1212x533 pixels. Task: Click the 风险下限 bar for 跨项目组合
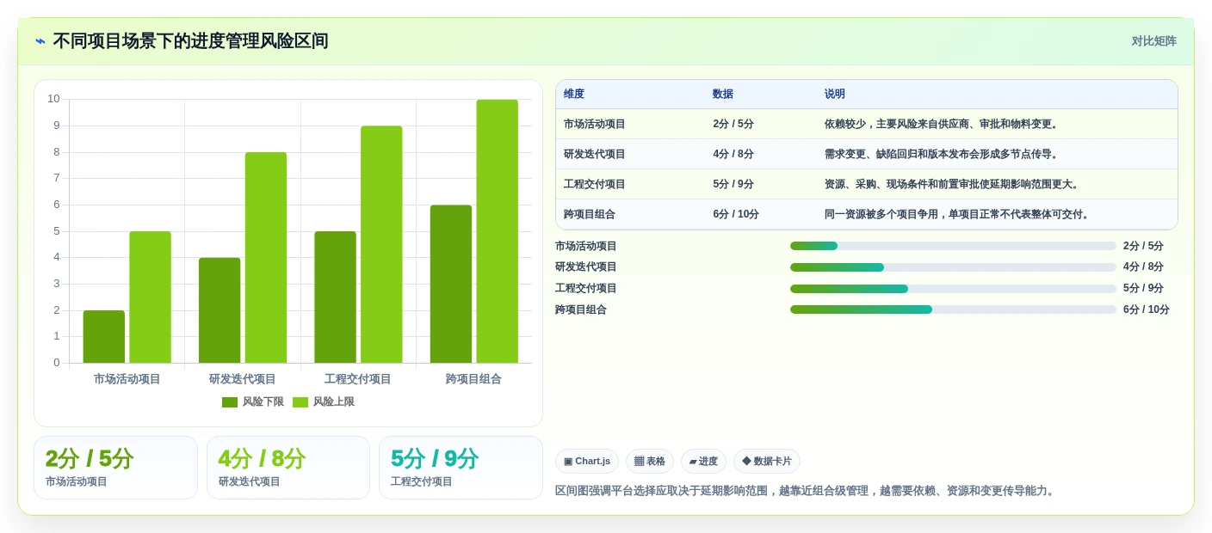(x=451, y=284)
